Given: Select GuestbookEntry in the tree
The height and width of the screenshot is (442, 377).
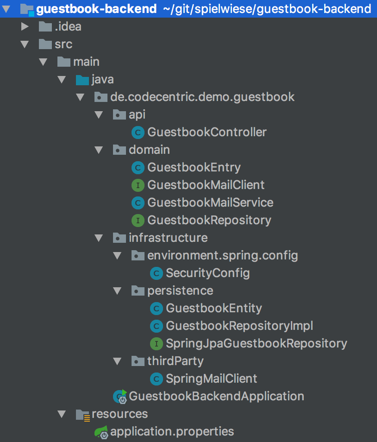Looking at the screenshot, I should click(x=194, y=168).
